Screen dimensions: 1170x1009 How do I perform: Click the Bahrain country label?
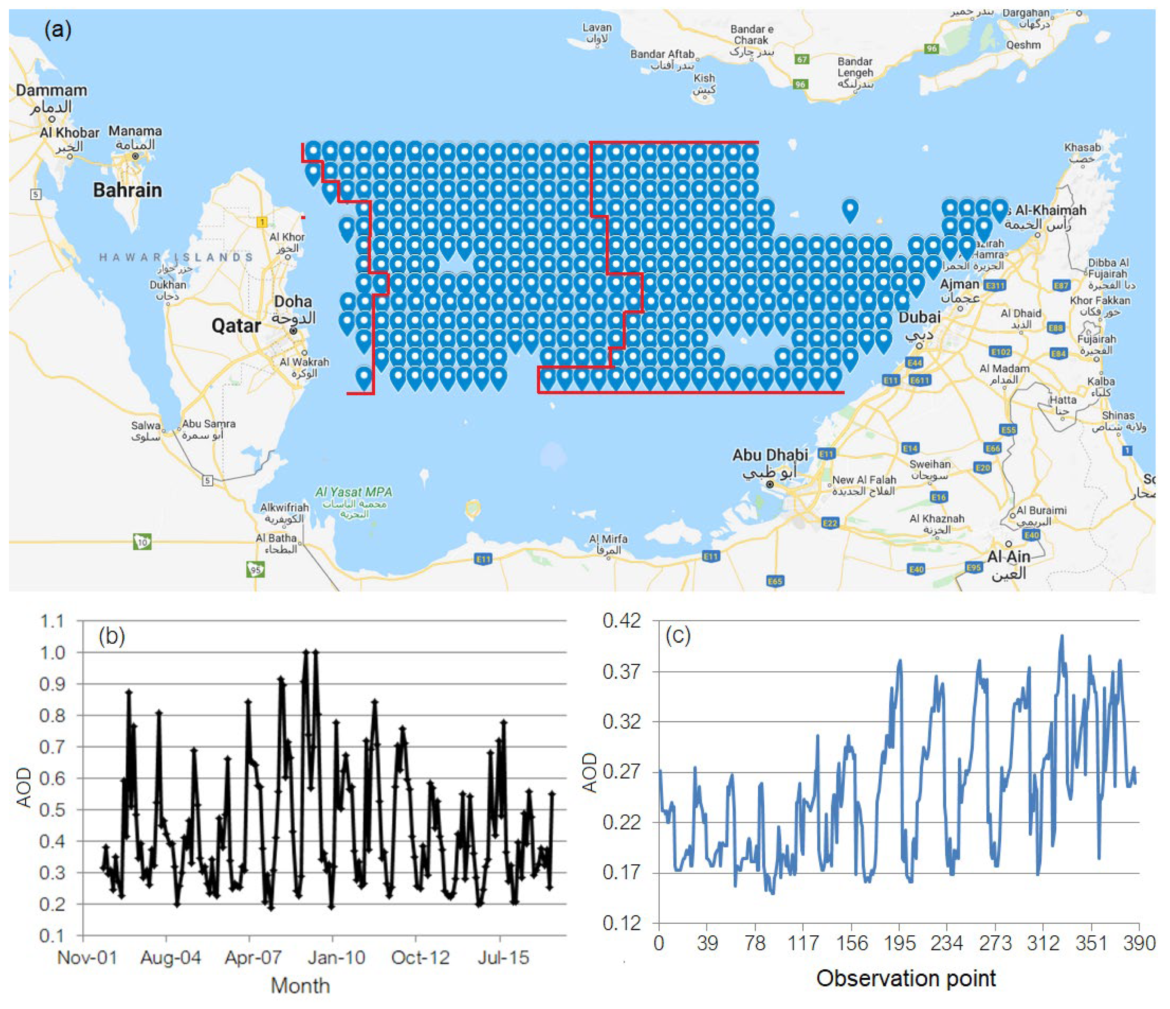coord(127,190)
